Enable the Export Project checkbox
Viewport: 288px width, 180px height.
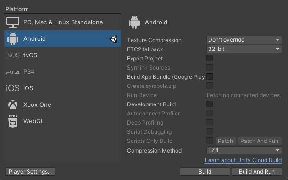[x=210, y=58]
